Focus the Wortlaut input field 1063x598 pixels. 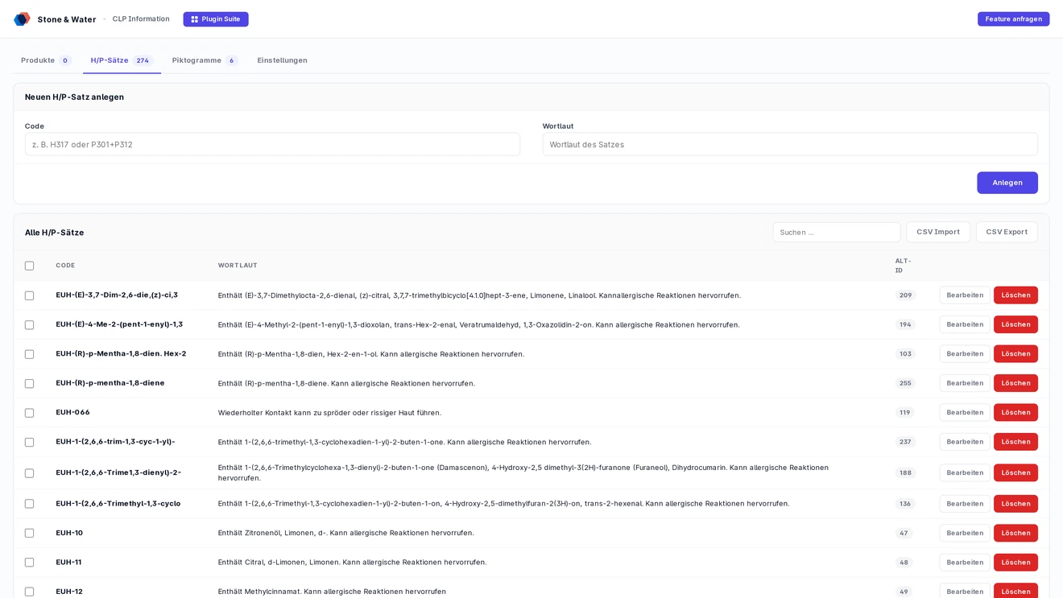pyautogui.click(x=790, y=144)
